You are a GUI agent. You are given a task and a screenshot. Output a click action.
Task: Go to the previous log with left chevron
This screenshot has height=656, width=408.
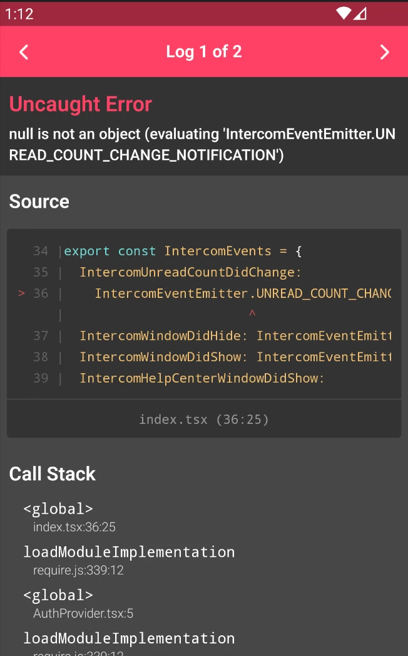[x=24, y=52]
